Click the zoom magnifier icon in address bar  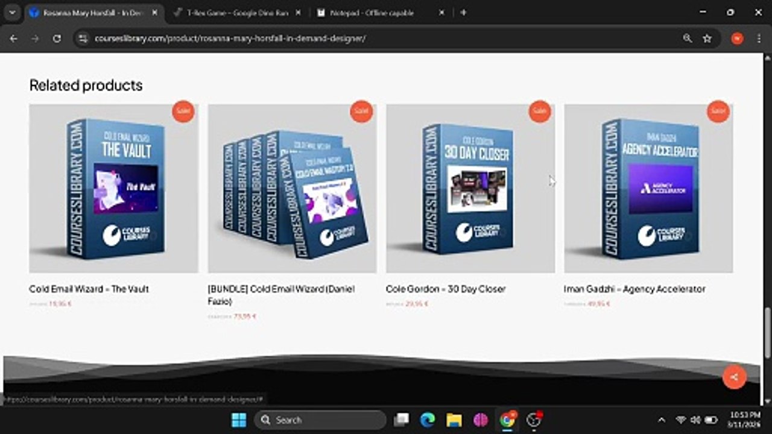click(688, 39)
